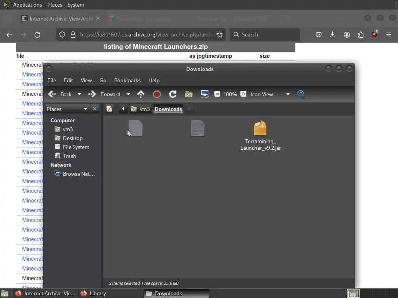Click the site security padlock icon
This screenshot has width=398, height=298.
click(x=73, y=35)
